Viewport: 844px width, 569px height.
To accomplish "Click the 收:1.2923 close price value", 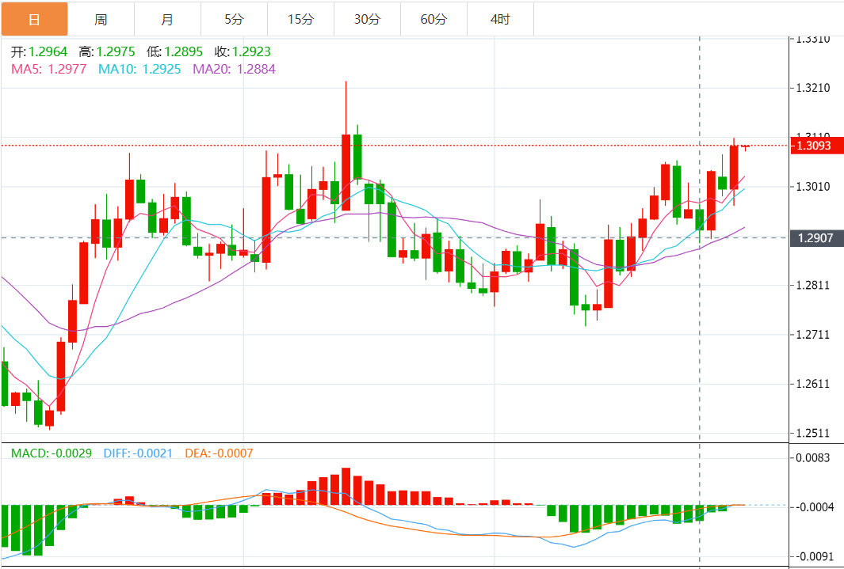I will click(243, 51).
